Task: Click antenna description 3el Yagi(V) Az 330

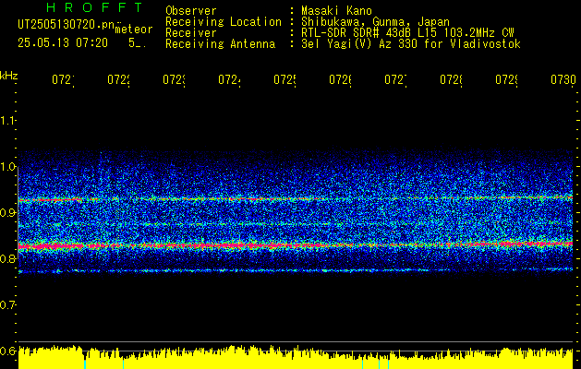Action: [361, 44]
